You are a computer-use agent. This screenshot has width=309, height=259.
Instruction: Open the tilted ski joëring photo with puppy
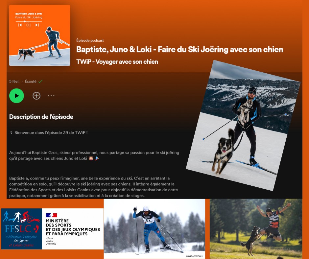(x=243, y=125)
